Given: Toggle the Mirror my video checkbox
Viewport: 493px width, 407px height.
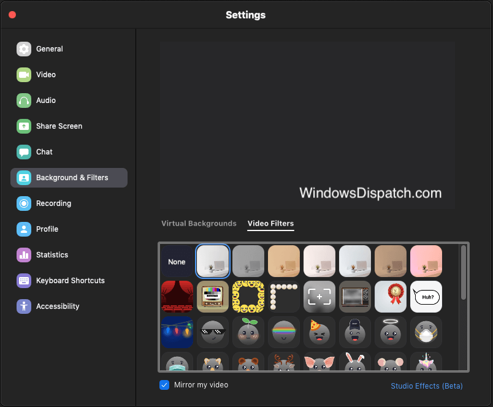Looking at the screenshot, I should [x=164, y=385].
